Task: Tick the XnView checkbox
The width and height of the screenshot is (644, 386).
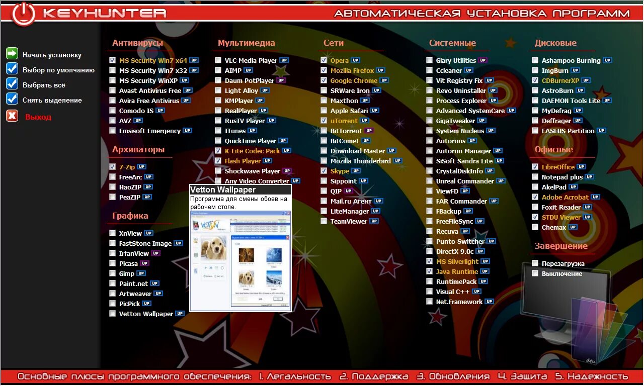Action: click(x=112, y=233)
